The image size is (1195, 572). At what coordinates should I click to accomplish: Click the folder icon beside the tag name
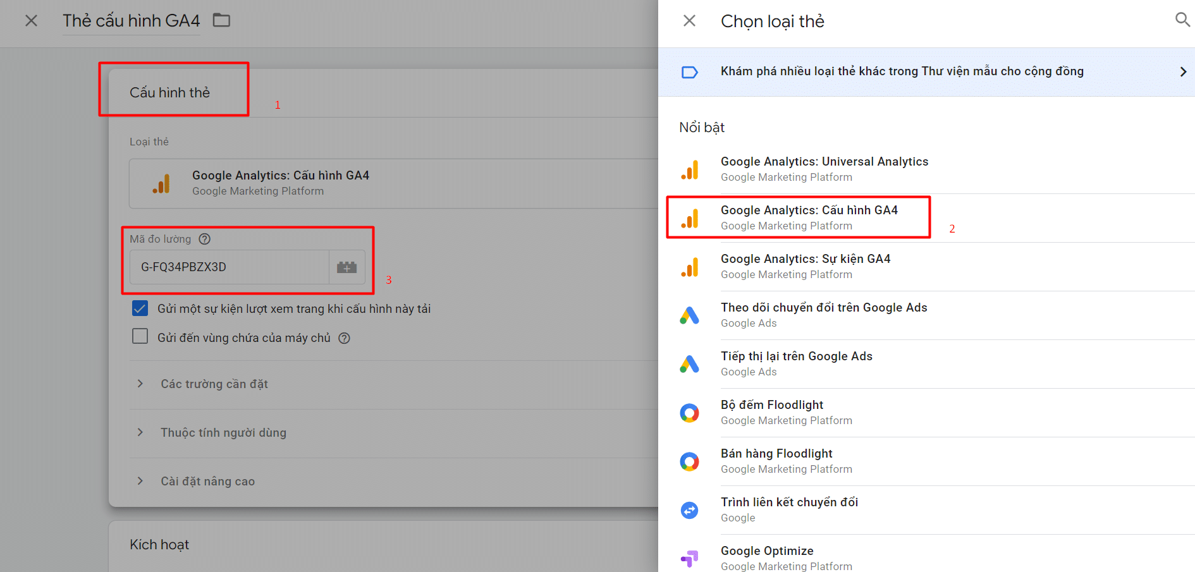pos(221,20)
